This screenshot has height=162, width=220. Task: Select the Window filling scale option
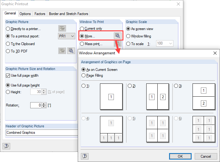coord(128,36)
